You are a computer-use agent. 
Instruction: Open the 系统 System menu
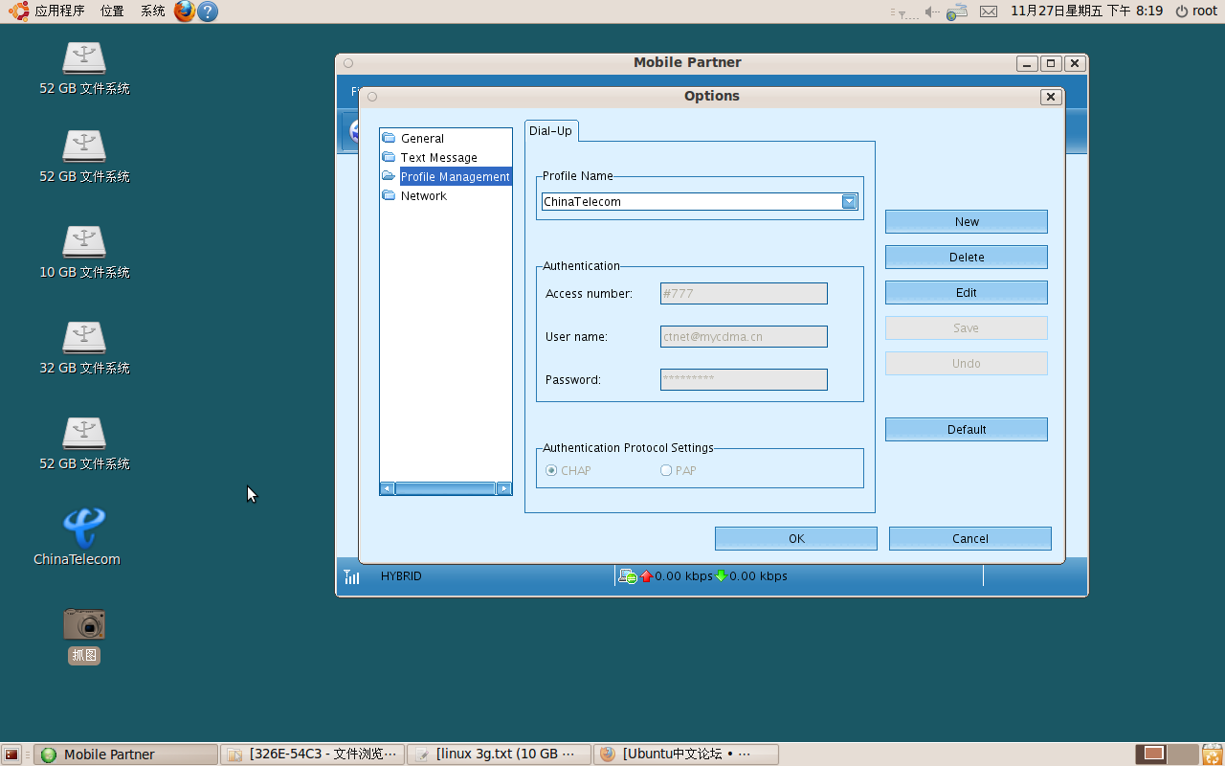click(152, 11)
